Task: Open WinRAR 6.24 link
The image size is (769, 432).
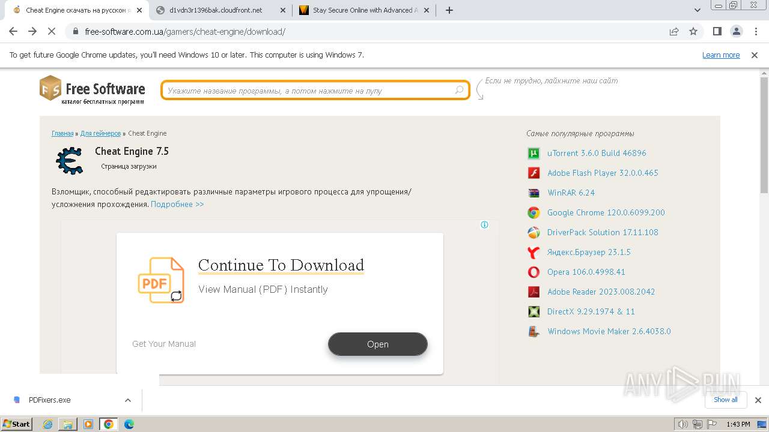Action: point(571,193)
